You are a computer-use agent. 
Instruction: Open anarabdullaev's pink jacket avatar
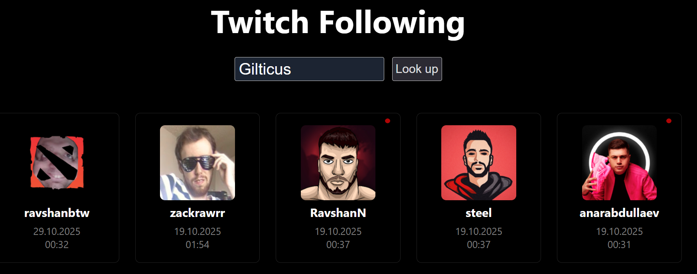point(619,163)
